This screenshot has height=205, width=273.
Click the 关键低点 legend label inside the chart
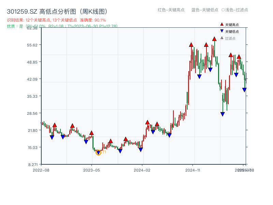(232, 31)
